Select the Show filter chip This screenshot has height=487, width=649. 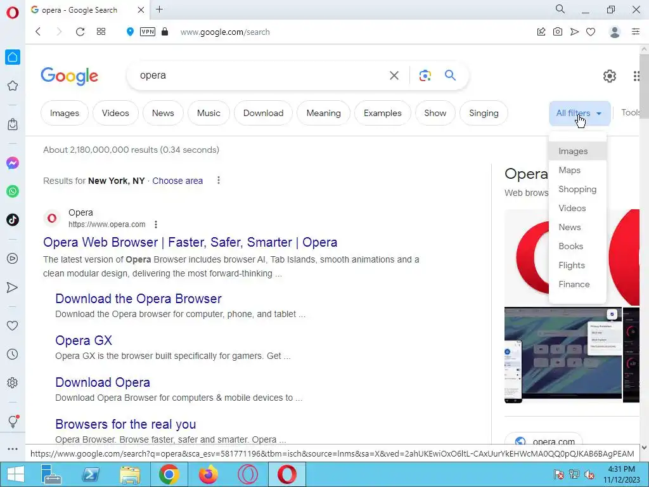tap(435, 113)
